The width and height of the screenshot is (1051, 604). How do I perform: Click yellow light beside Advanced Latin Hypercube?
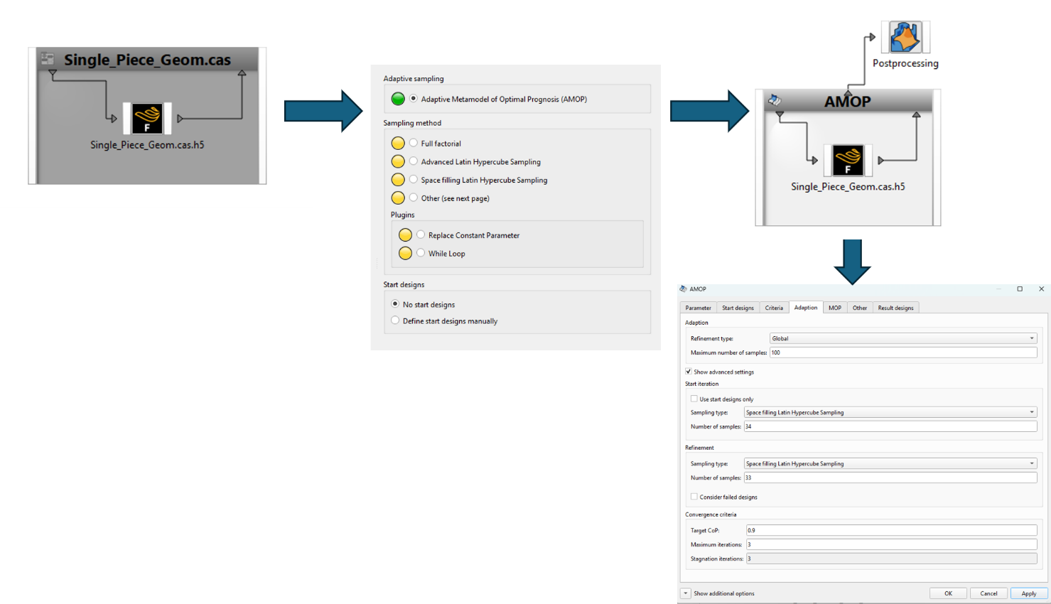(398, 162)
